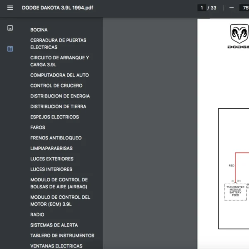Viewport: 249px width, 249px height.
Task: Open VENTANAS ELECTRICAS bookmark
Action: [56, 246]
